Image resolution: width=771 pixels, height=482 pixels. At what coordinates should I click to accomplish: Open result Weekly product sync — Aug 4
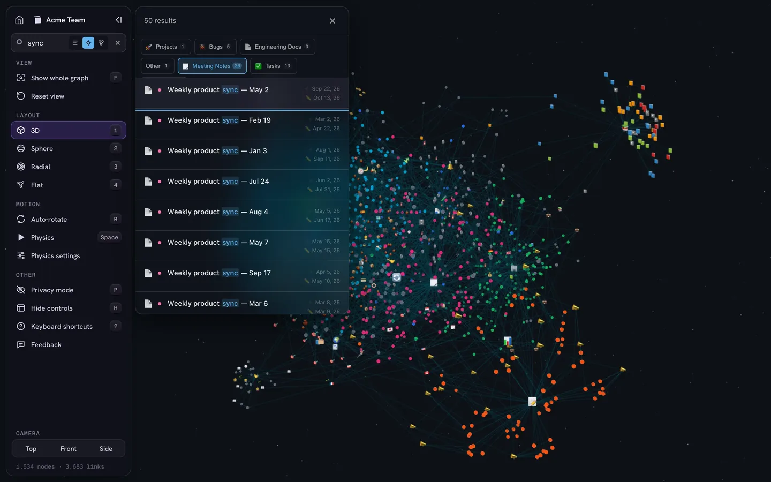click(242, 216)
